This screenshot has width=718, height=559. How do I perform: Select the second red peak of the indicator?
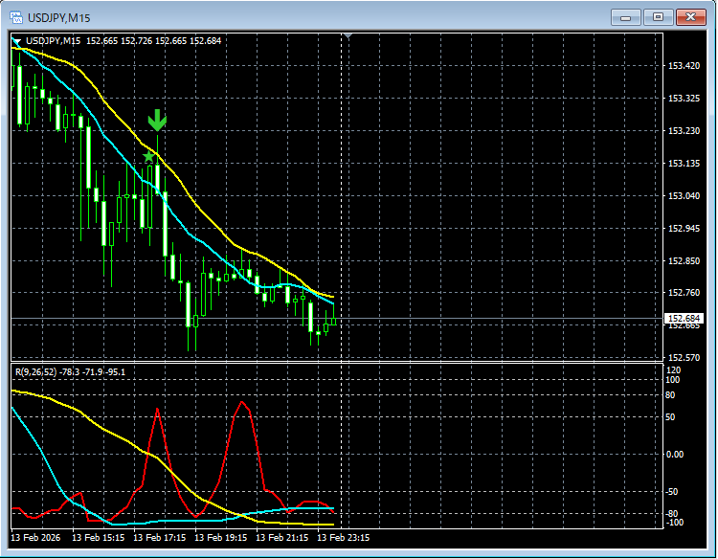243,402
